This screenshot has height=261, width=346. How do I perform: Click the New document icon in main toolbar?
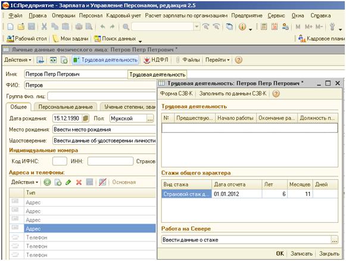point(10,27)
